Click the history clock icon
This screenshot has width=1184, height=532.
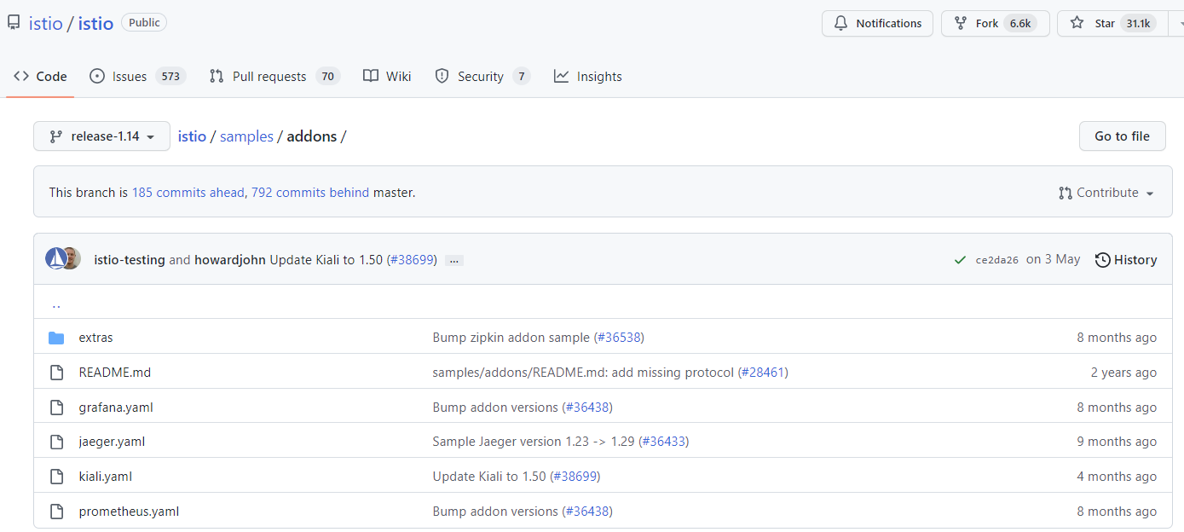[1103, 260]
